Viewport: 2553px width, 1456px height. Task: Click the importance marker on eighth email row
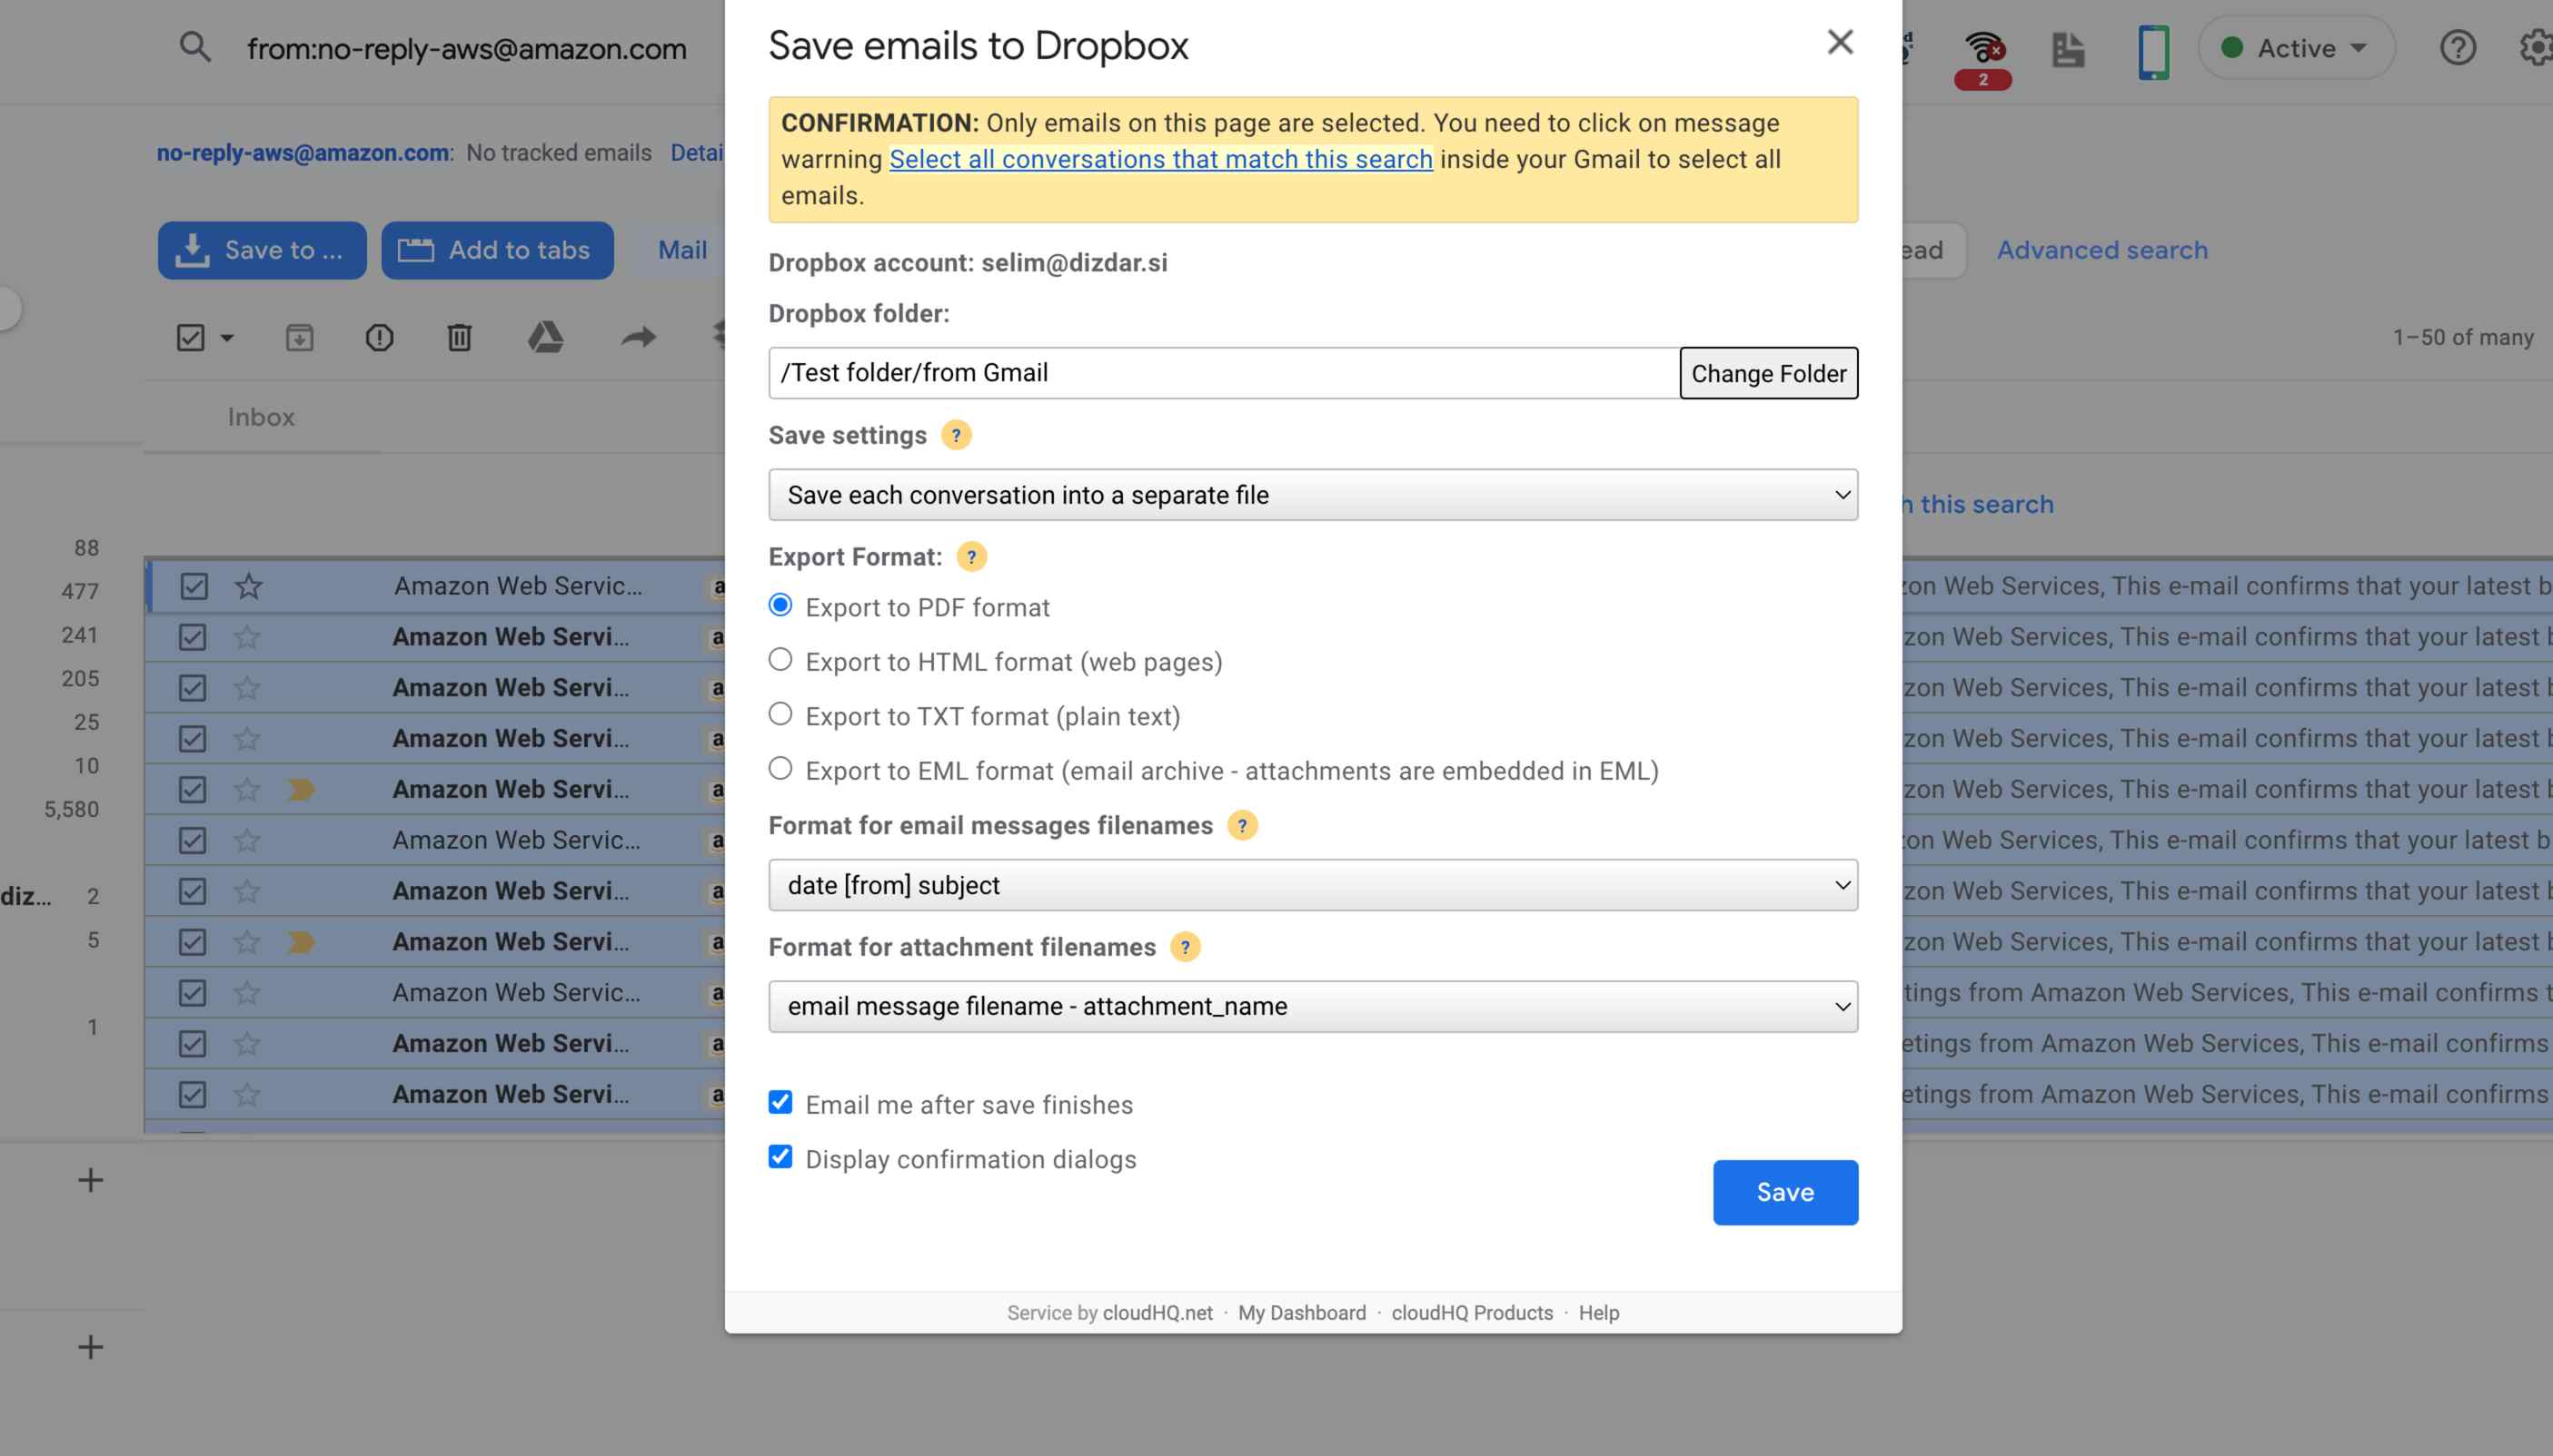click(300, 942)
